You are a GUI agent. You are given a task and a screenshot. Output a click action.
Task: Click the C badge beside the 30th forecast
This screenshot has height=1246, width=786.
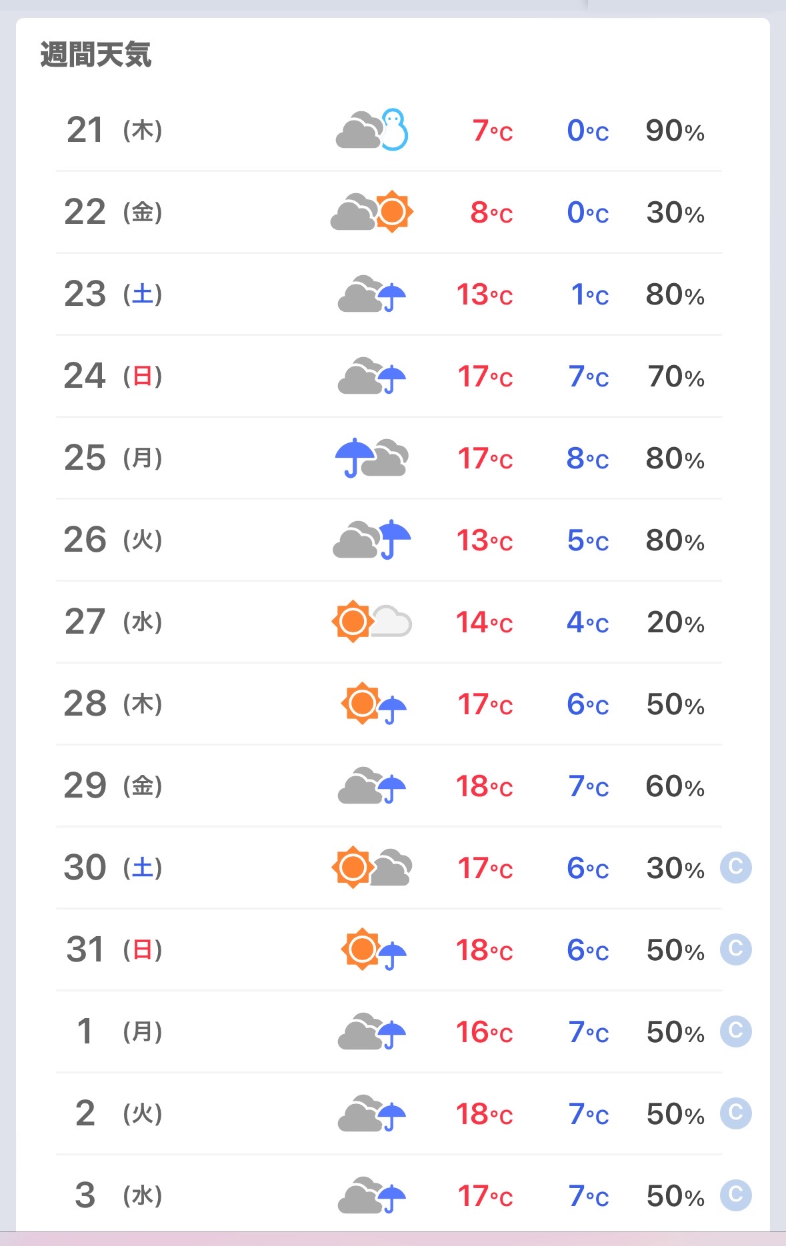coord(736,868)
